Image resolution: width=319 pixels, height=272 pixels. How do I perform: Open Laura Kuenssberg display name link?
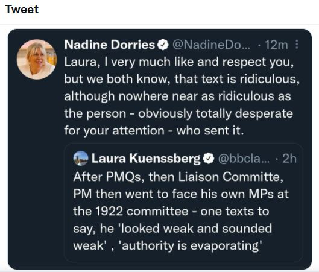click(x=146, y=158)
